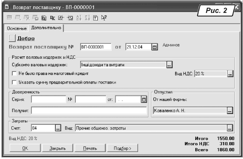243x159 pixels.
Task: Enable 'Не было права на налоговый кредит'
Action: (x=15, y=73)
